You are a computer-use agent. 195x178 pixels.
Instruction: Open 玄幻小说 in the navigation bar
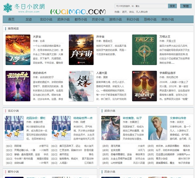[46, 19]
